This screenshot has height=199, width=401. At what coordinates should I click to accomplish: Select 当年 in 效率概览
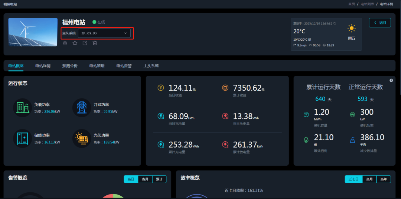384,179
